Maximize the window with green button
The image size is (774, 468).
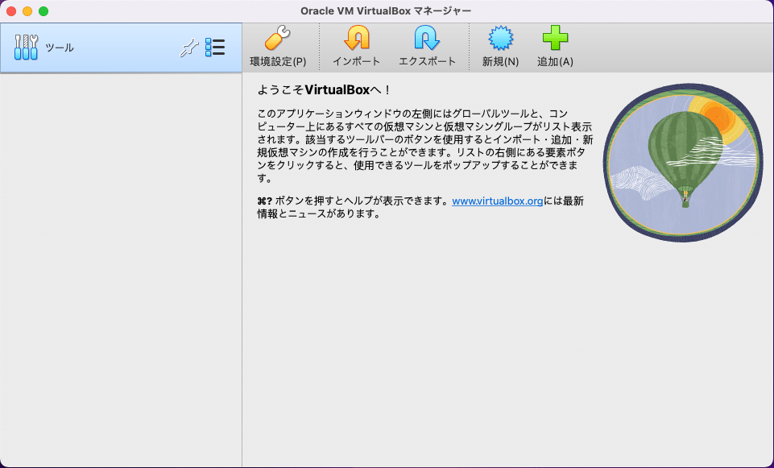pyautogui.click(x=43, y=10)
